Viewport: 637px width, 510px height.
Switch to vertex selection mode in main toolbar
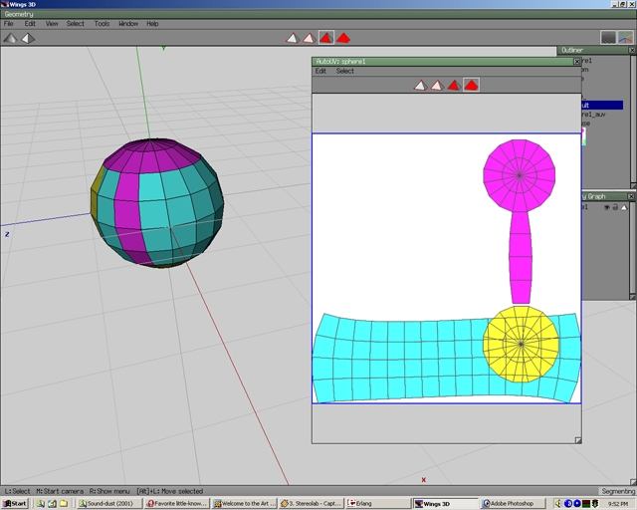[293, 38]
